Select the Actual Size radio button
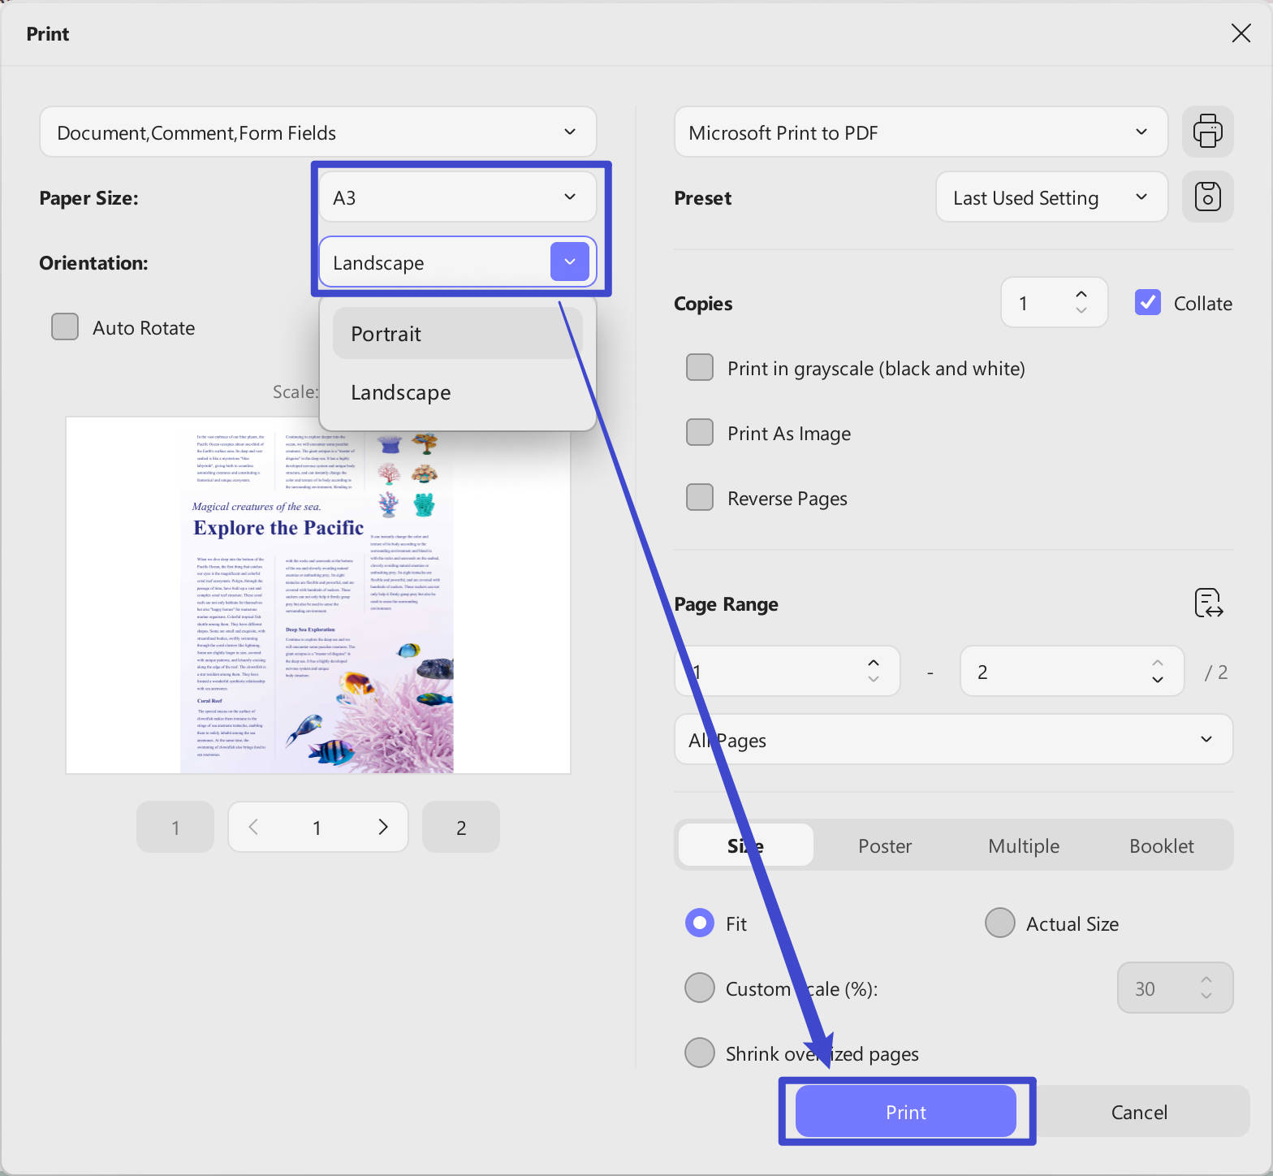Screen dimensions: 1273x1176 [x=999, y=923]
